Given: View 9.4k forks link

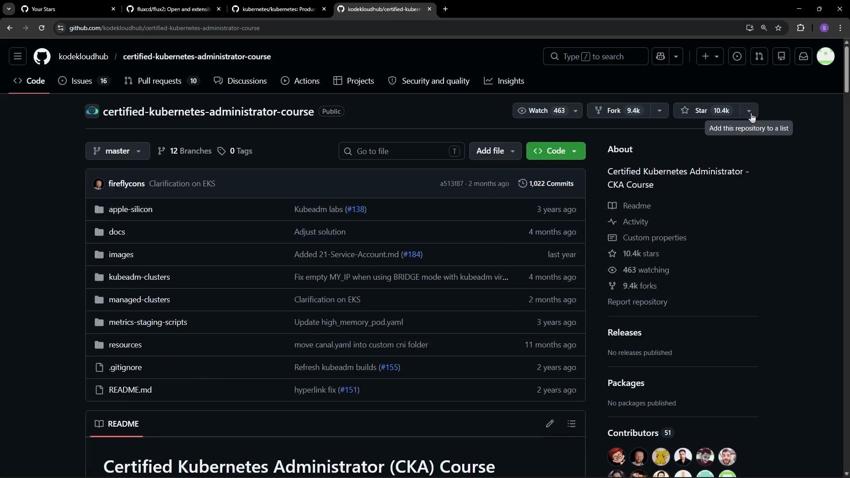Looking at the screenshot, I should point(632,286).
